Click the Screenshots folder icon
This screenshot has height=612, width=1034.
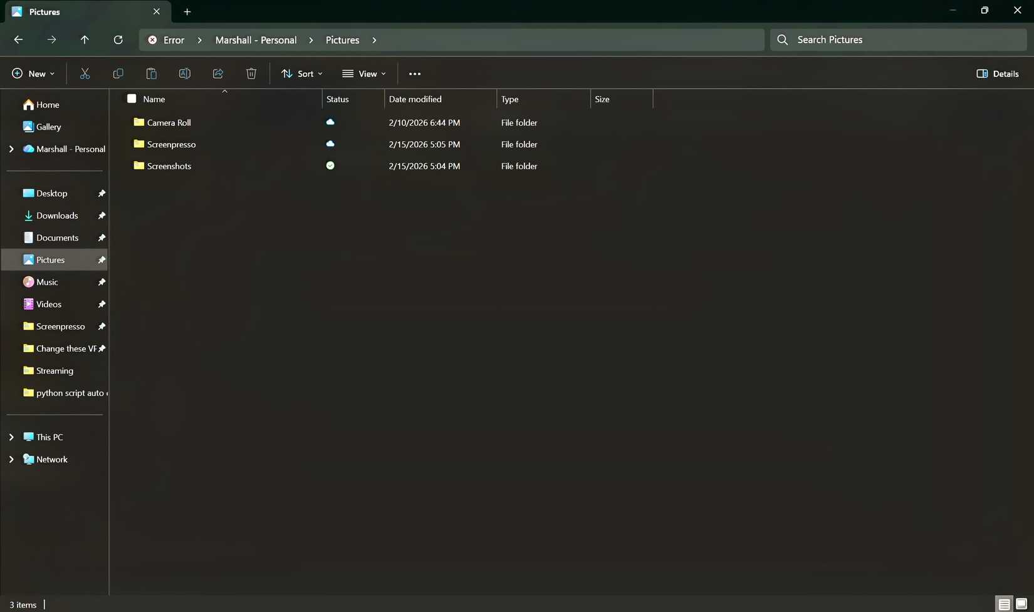[139, 165]
